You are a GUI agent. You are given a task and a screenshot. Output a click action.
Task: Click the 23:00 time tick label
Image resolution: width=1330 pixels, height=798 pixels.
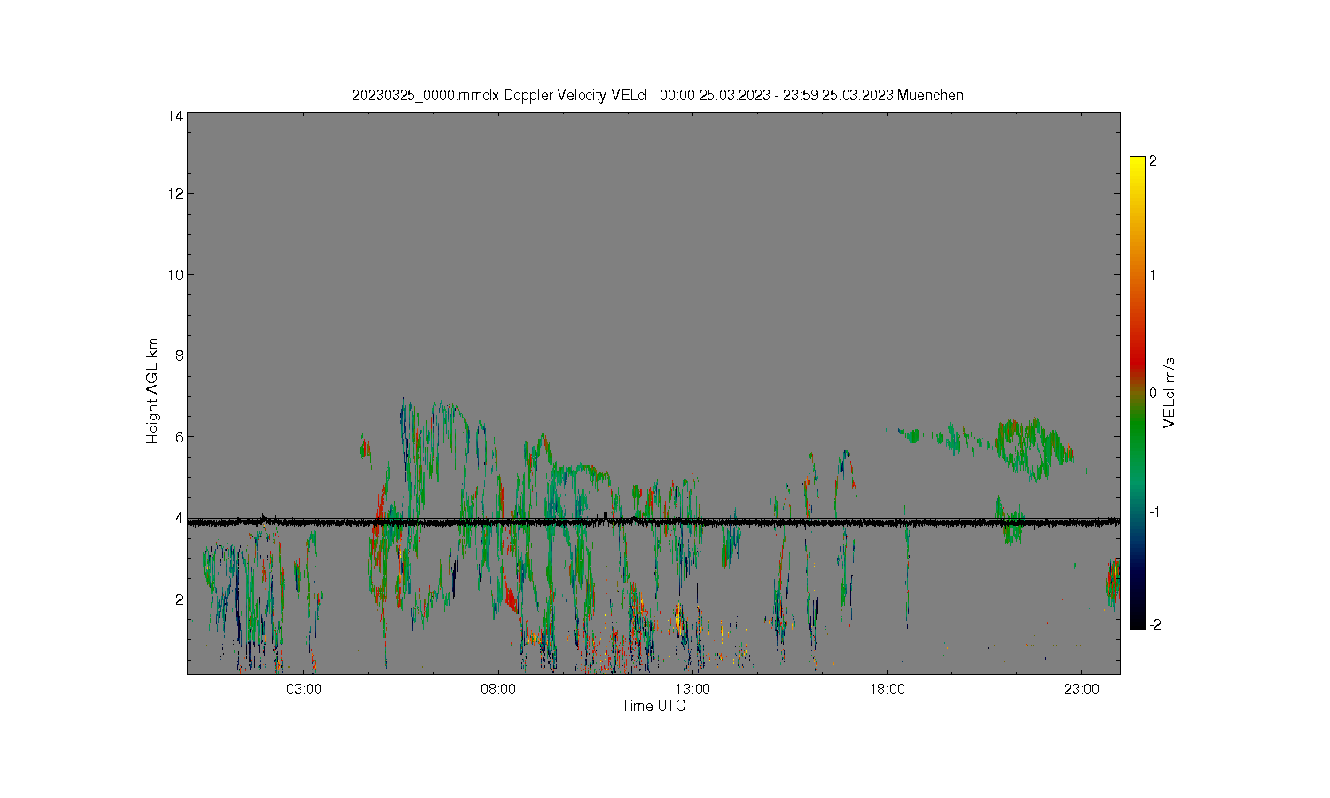(1082, 689)
